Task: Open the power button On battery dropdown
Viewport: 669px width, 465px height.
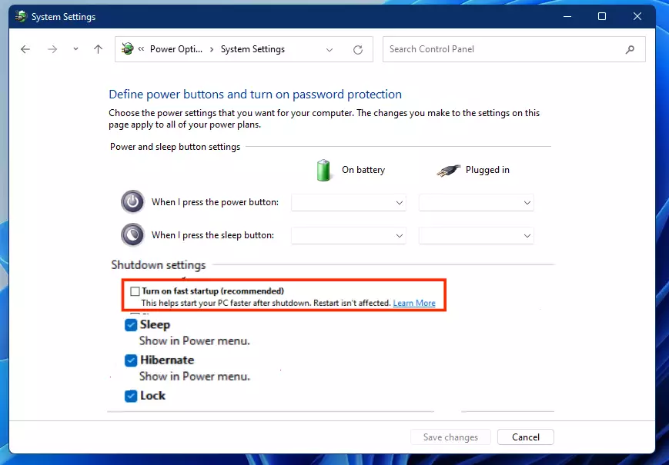Action: 349,203
